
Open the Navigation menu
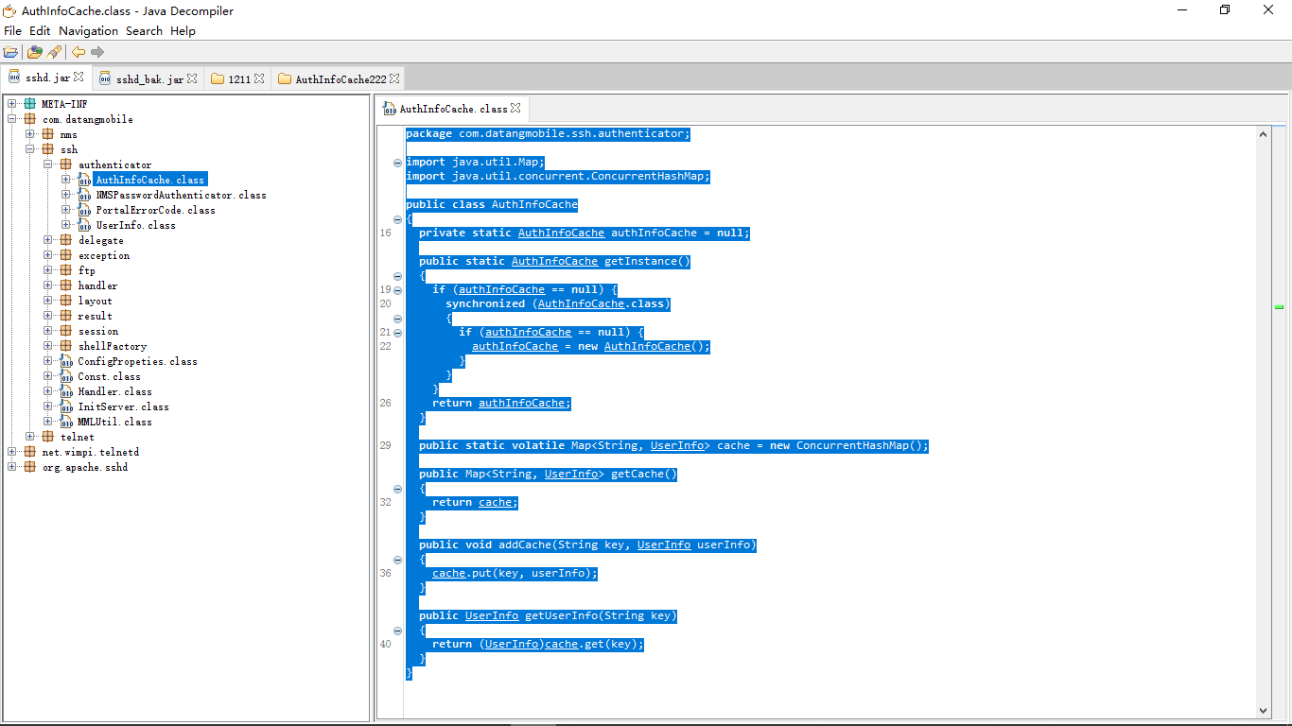89,30
